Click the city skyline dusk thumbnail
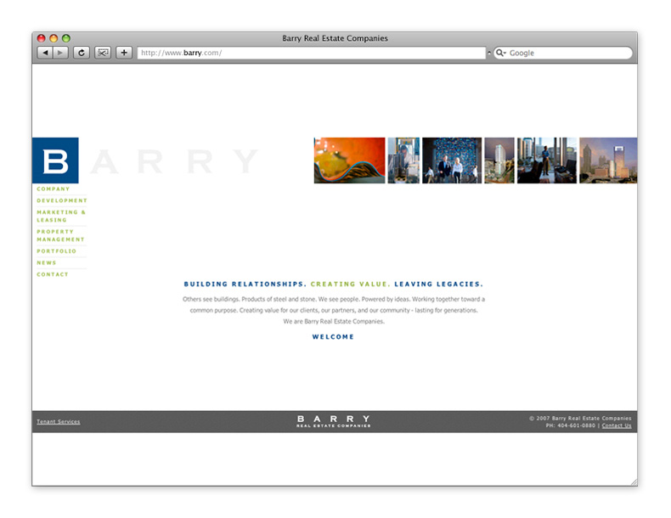This screenshot has width=671, height=518. 608,160
